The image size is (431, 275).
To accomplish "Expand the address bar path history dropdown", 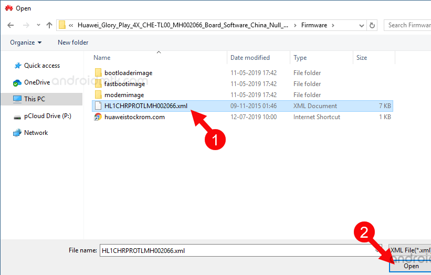I will [361, 25].
